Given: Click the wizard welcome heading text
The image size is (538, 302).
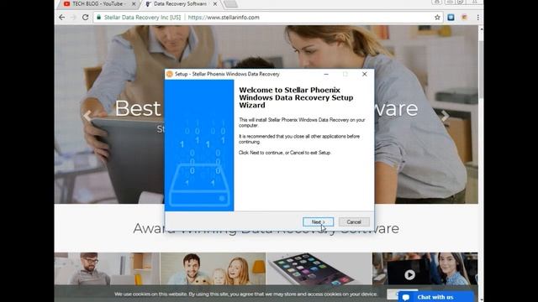Looking at the screenshot, I should coord(296,97).
